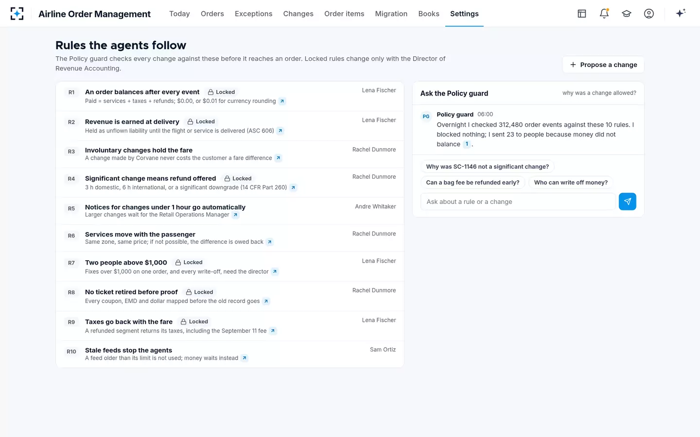Select the Settings tab
The image size is (700, 437).
464,14
